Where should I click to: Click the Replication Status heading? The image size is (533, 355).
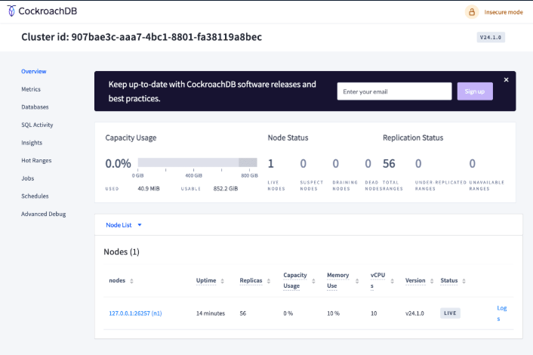413,137
